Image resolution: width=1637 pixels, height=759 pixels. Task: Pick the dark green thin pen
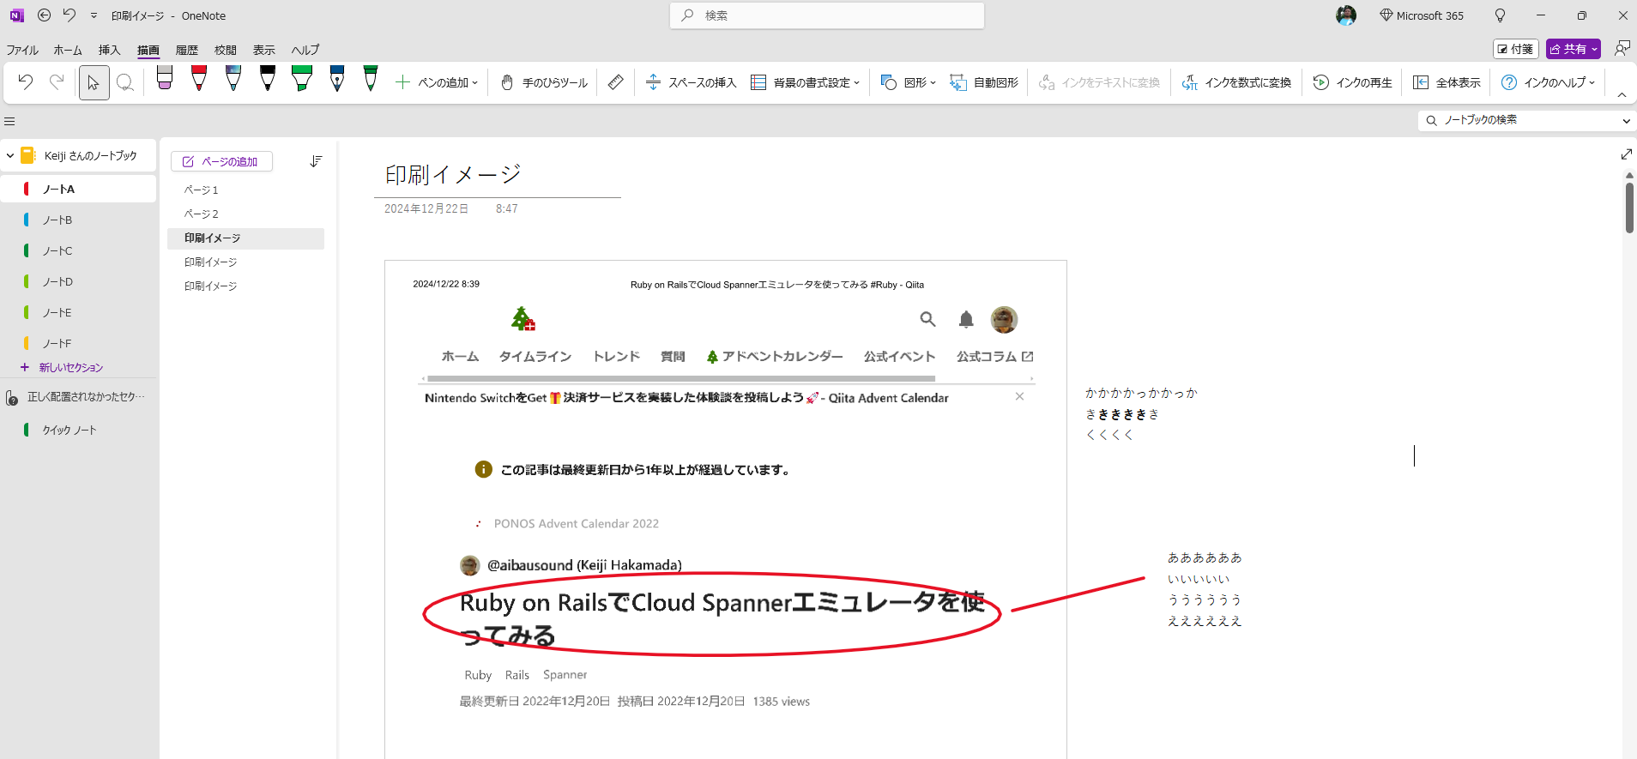(x=371, y=78)
